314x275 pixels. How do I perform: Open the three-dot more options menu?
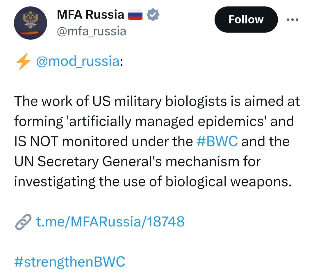point(292,20)
